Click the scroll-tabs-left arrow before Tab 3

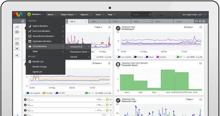[23, 21]
